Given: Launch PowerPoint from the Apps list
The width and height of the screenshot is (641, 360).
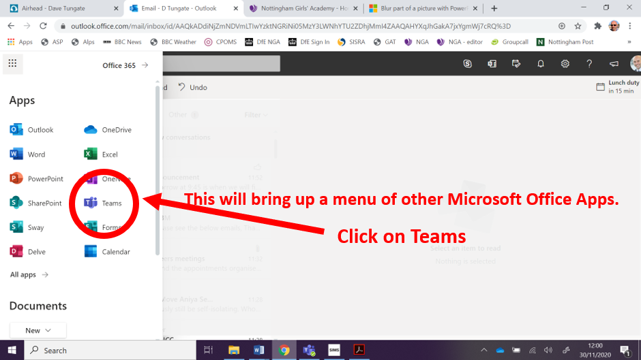Looking at the screenshot, I should point(36,179).
